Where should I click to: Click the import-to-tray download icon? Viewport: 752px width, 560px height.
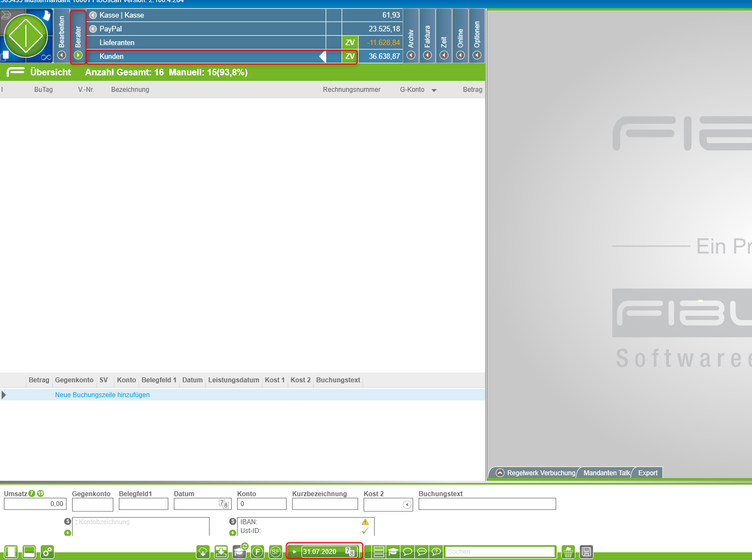click(x=221, y=552)
